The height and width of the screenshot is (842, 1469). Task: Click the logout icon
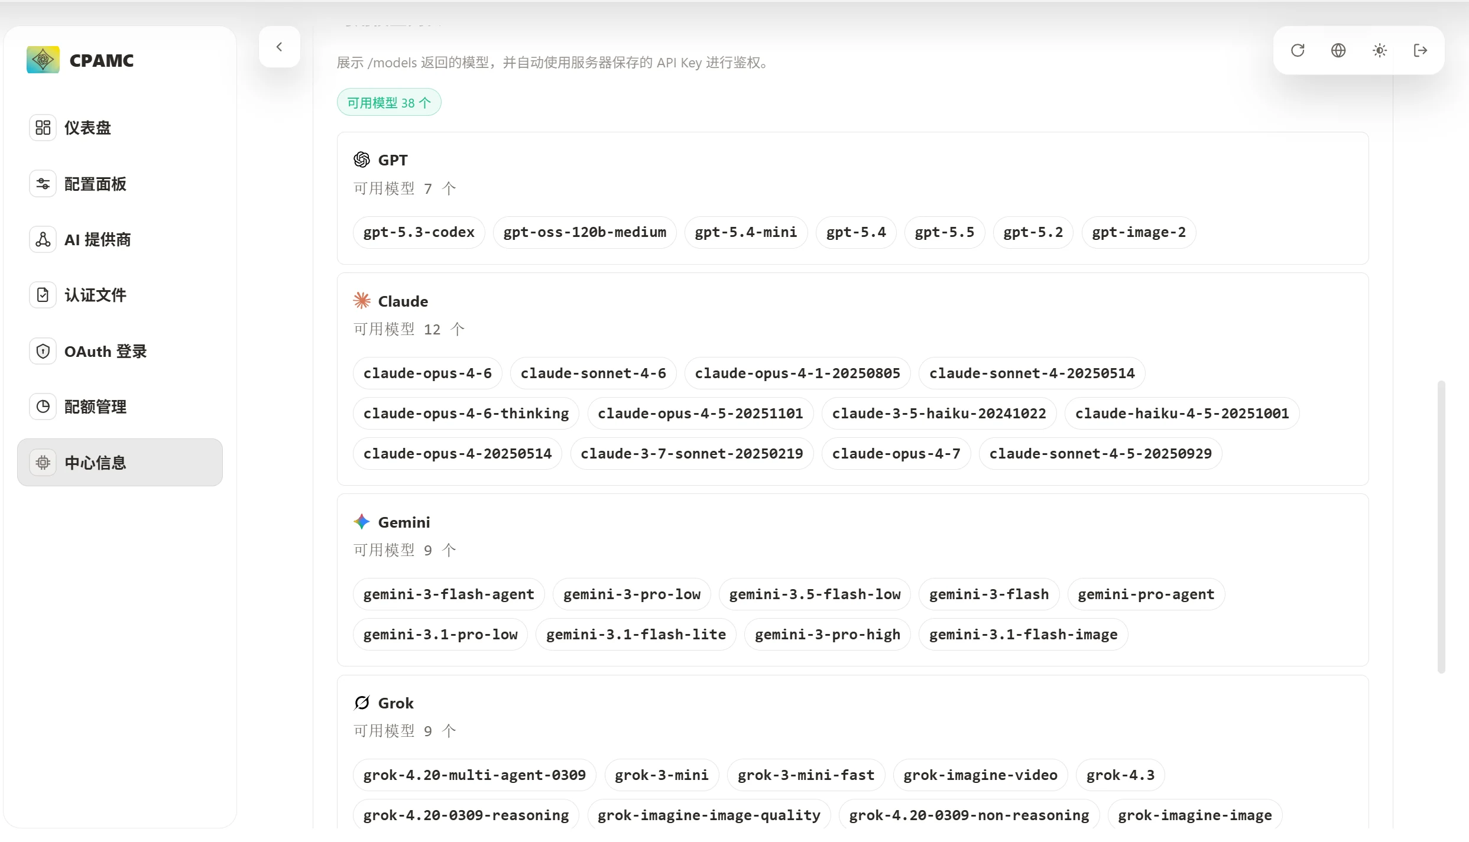[1421, 50]
